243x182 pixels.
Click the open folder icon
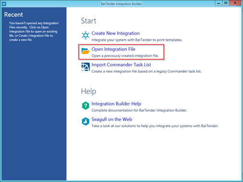coord(85,51)
